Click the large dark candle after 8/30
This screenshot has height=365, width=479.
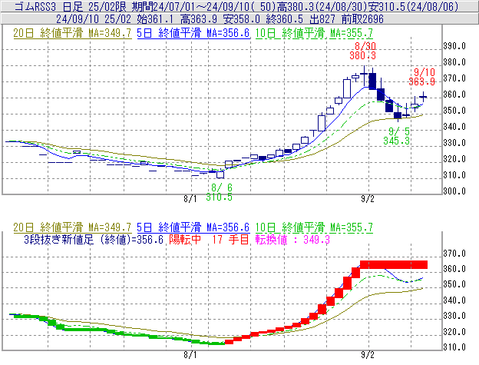tap(372, 81)
